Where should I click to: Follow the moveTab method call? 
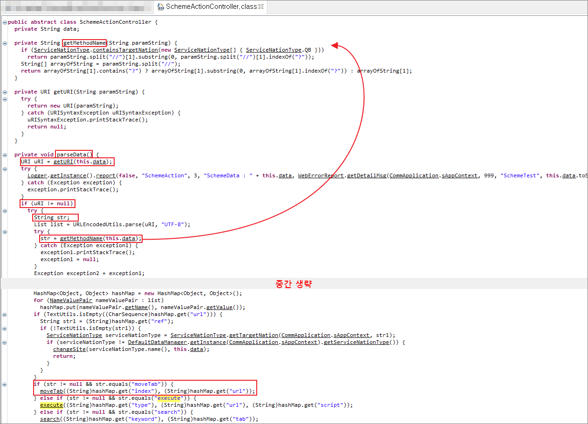(x=51, y=391)
